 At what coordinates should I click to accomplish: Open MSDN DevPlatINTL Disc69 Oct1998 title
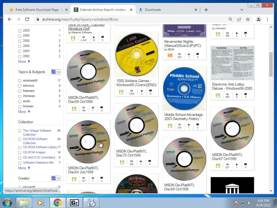pos(83,100)
